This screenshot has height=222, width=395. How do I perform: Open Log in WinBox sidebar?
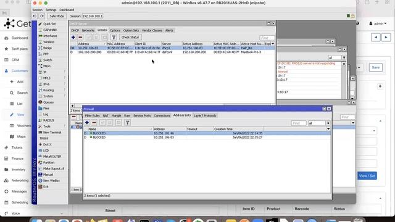pyautogui.click(x=46, y=114)
